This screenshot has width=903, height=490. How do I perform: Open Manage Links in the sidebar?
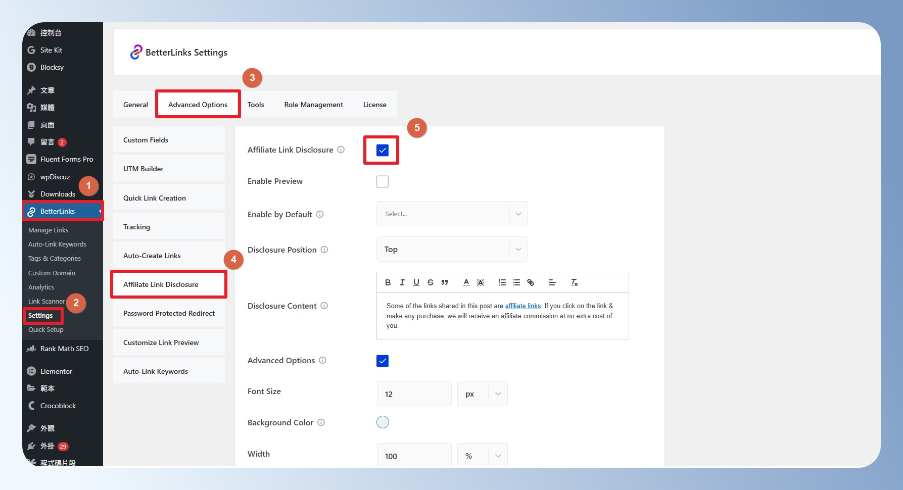point(48,230)
